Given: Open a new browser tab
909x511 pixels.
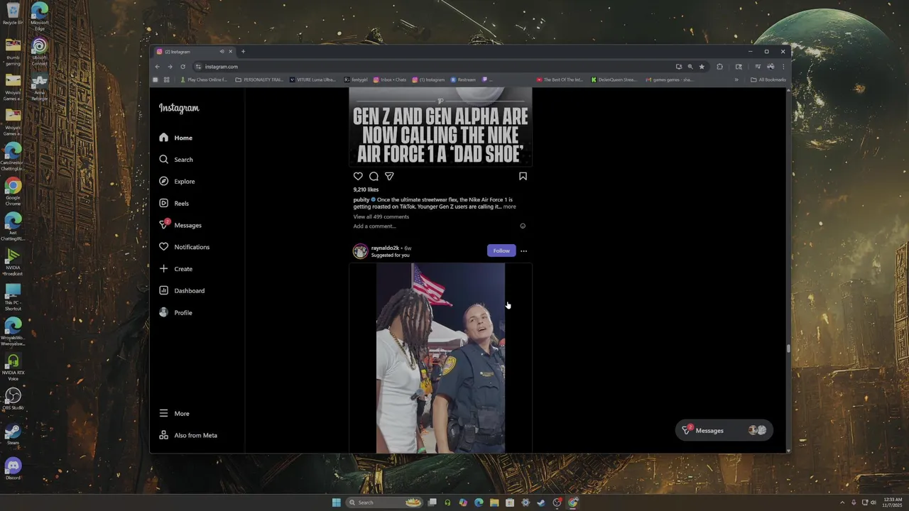Looking at the screenshot, I should coord(243,52).
